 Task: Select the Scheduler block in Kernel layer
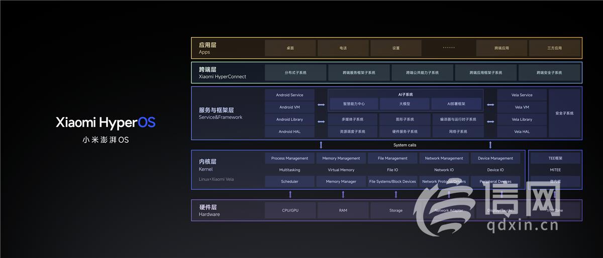289,181
